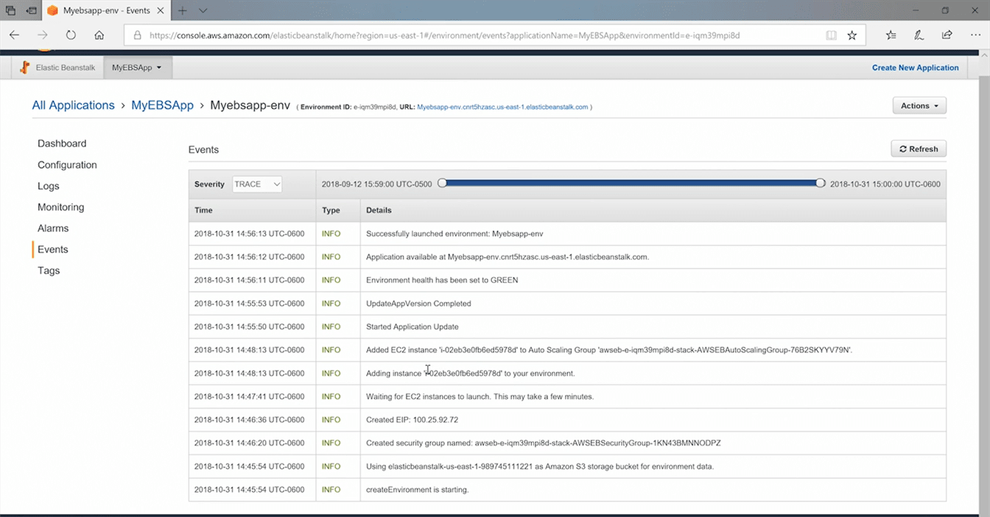Screen dimensions: 990x517
Task: Open the favorites hub icon
Action: [x=891, y=35]
